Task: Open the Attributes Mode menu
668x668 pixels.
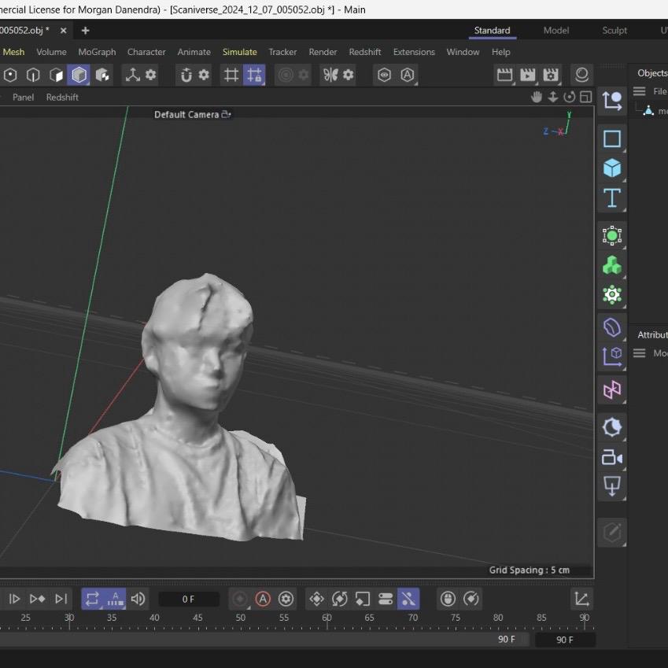Action: [659, 352]
